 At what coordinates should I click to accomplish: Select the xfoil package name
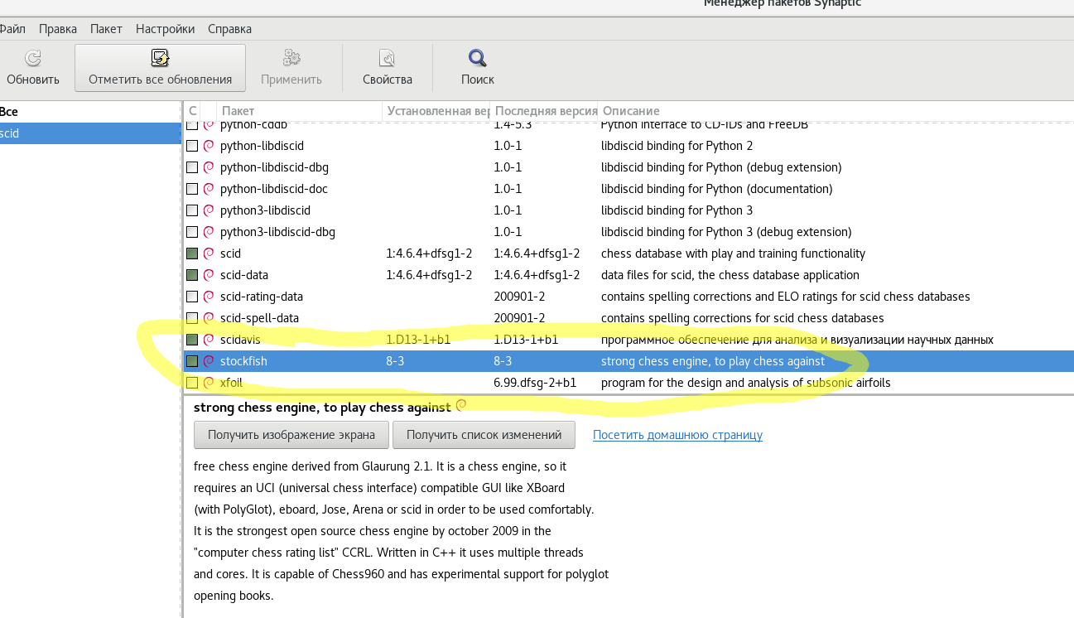tap(231, 383)
